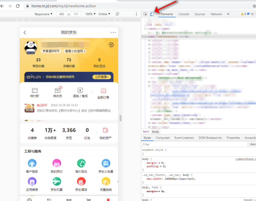Select the html breadcrumb item

tap(146, 132)
